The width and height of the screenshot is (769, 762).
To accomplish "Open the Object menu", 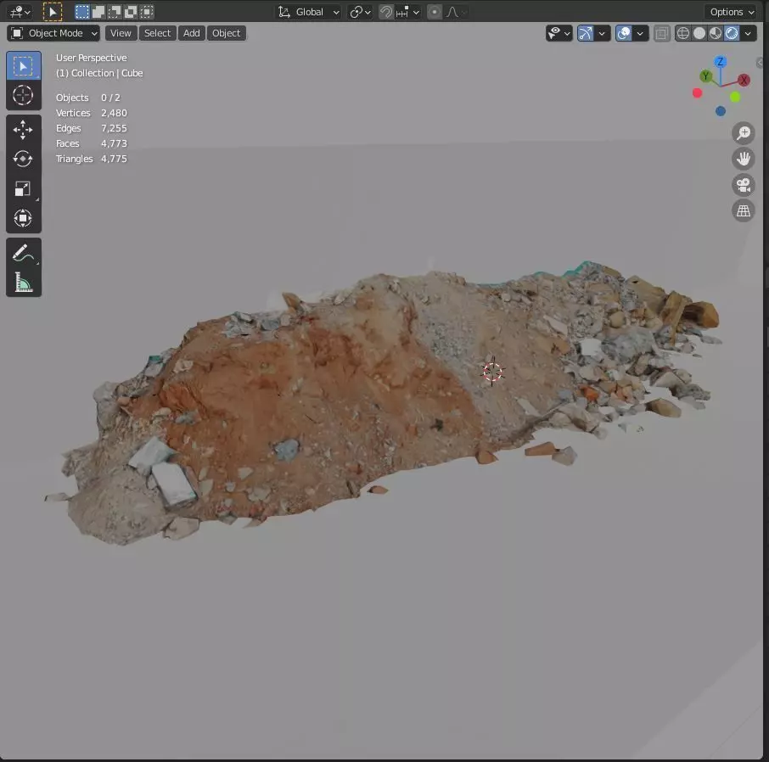I will (226, 33).
